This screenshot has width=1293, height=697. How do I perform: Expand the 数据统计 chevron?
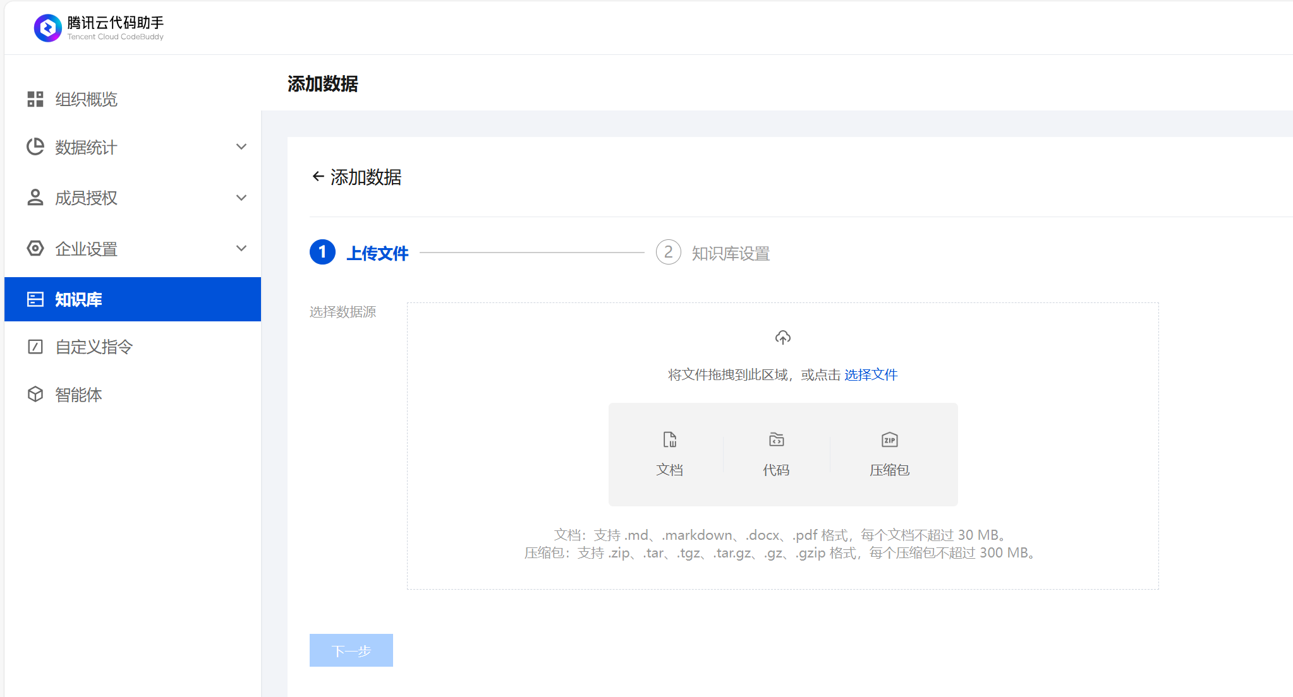[x=241, y=147]
